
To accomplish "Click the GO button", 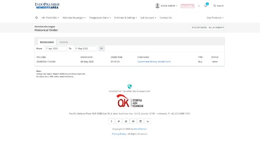I will tap(101, 49).
